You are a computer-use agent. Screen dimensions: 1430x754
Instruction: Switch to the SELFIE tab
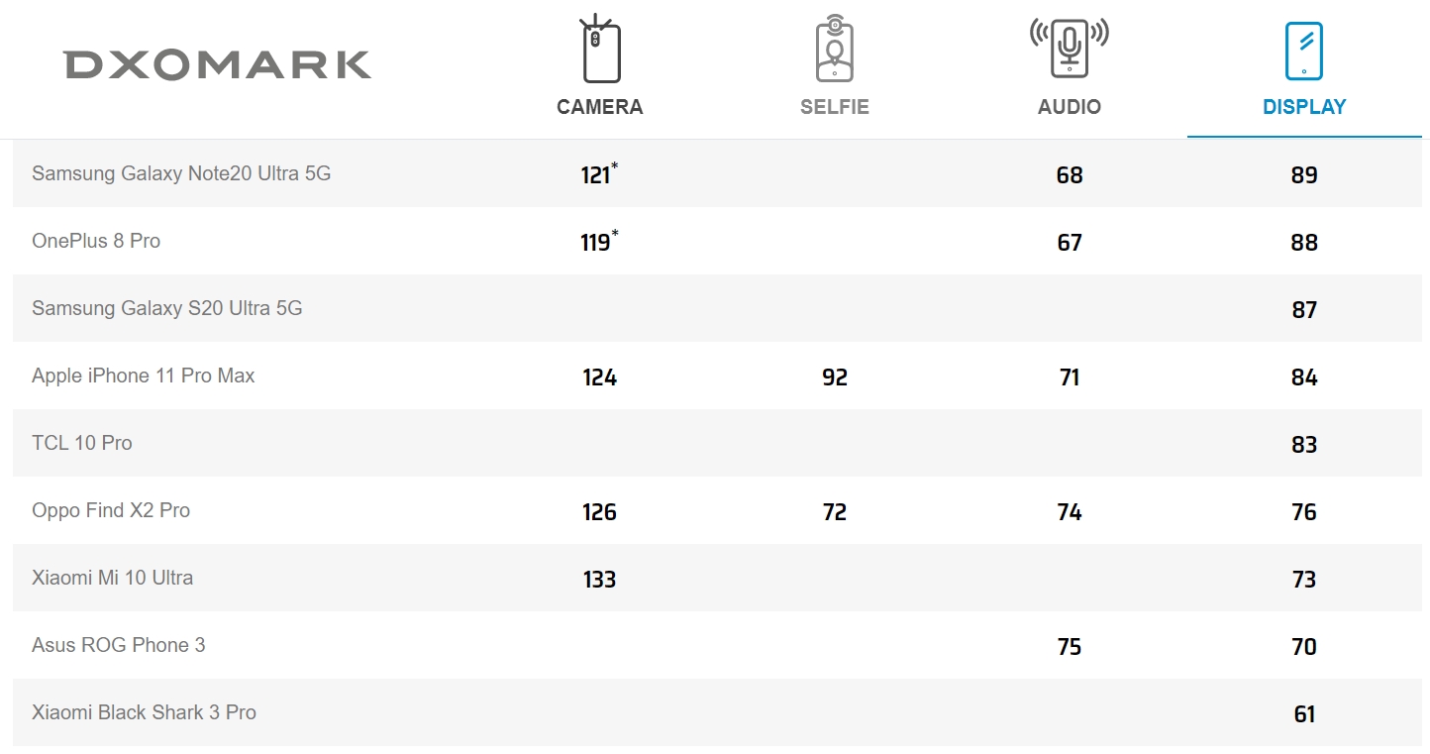tap(835, 107)
